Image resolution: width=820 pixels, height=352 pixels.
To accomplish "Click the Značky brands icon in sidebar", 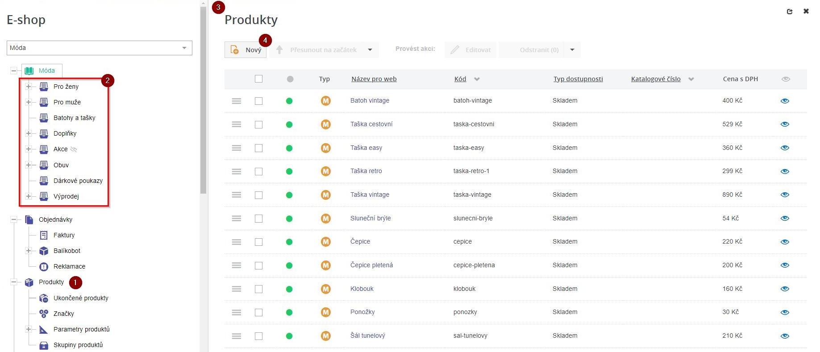I will coord(44,314).
